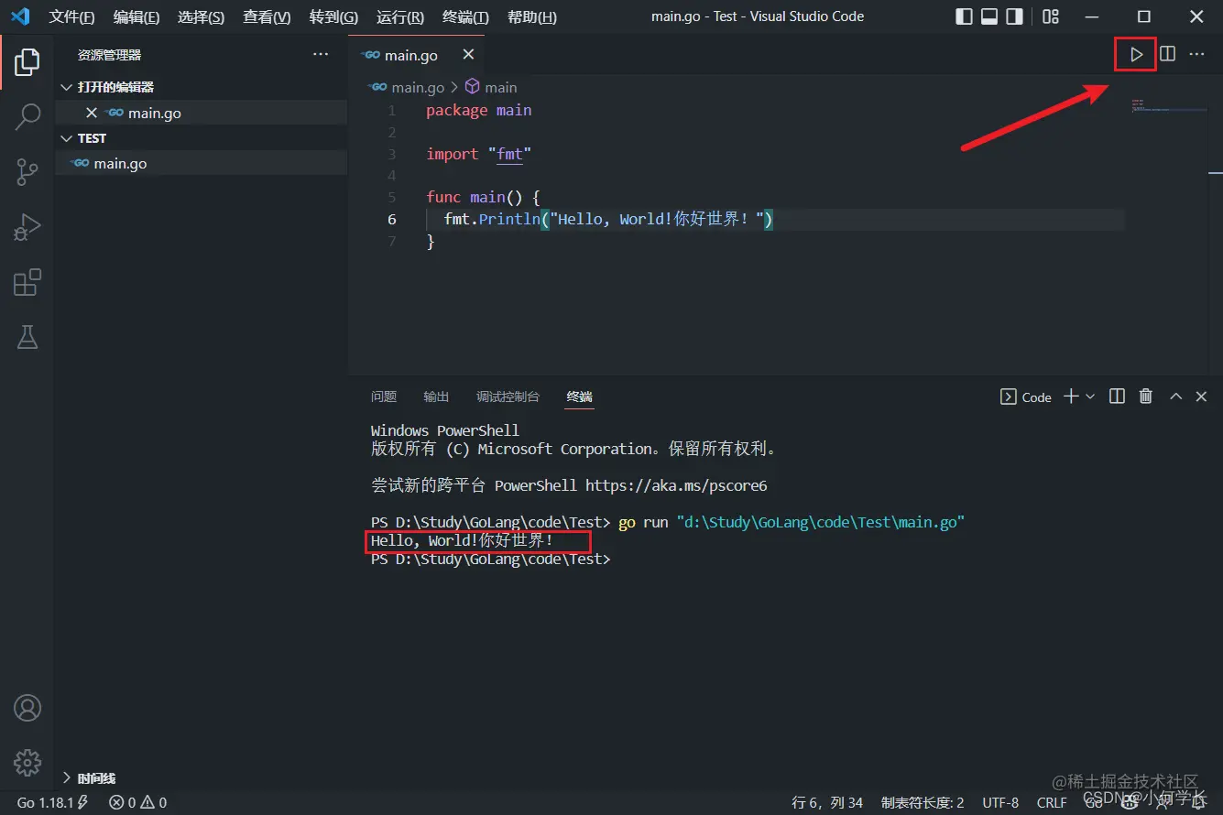Open Explorer panel more actions ellipsis
Image resolution: width=1223 pixels, height=815 pixels.
[x=321, y=55]
